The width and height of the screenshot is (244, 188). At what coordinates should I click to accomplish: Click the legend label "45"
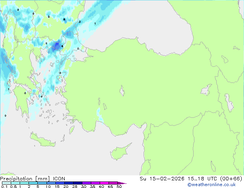pos(110,186)
